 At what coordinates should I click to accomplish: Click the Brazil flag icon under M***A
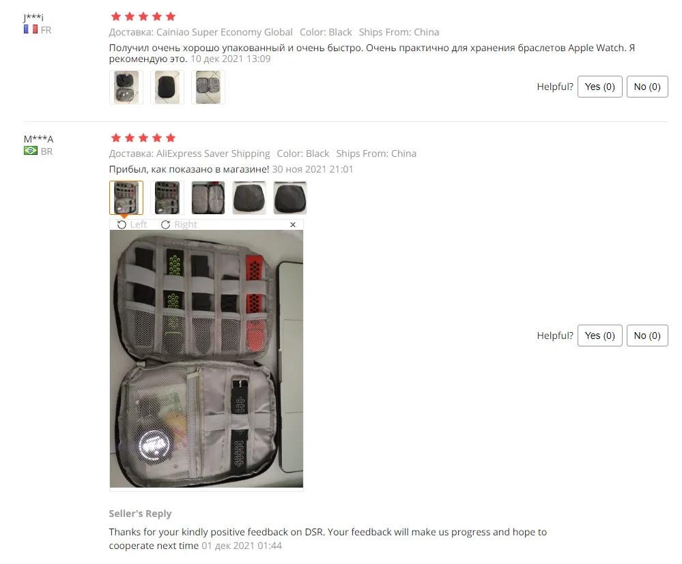click(31, 151)
